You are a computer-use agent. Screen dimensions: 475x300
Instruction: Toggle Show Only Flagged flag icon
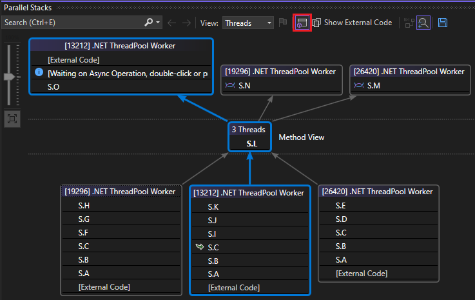[x=283, y=22]
